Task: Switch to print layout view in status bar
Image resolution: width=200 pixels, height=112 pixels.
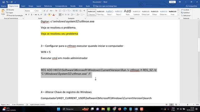Action: pyautogui.click(x=171, y=105)
